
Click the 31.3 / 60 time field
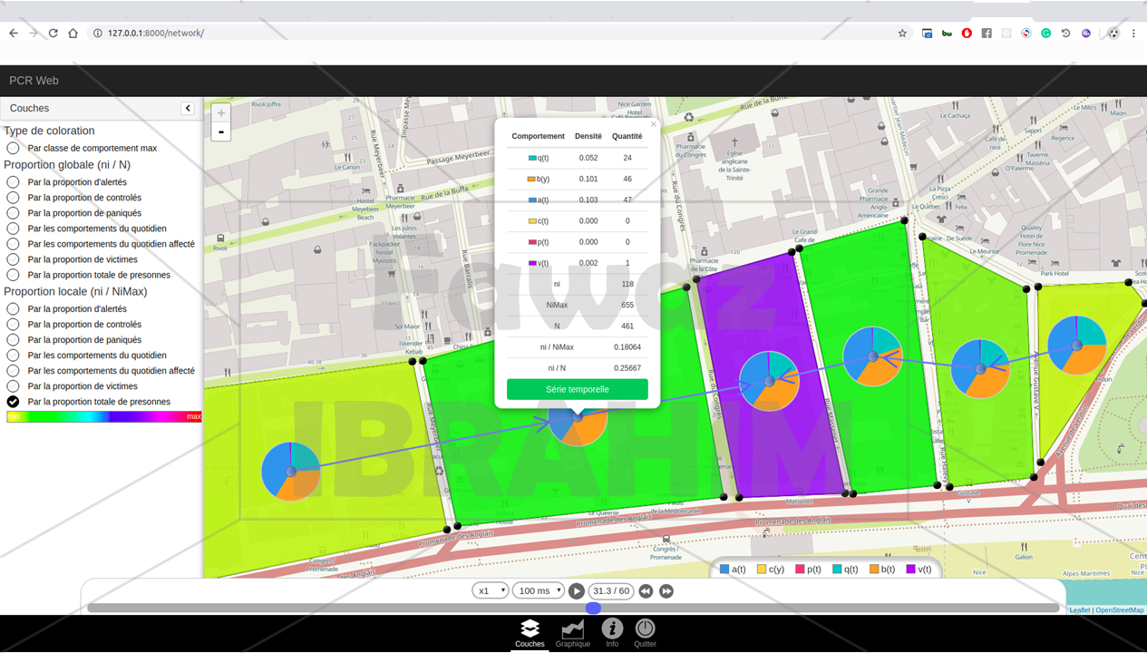610,591
